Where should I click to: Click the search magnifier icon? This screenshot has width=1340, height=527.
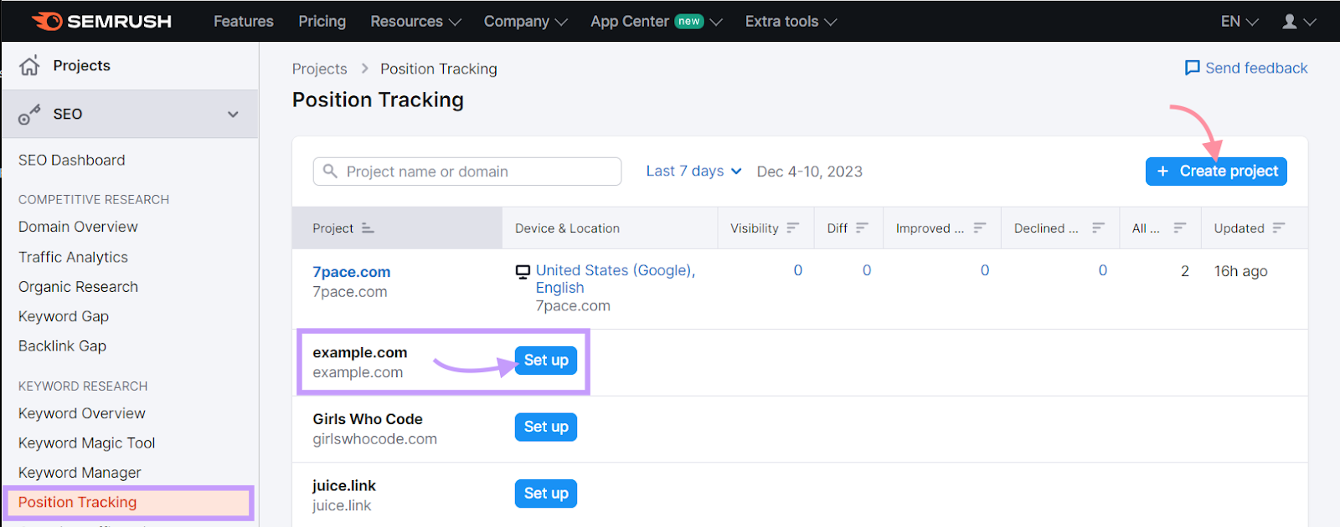[330, 171]
